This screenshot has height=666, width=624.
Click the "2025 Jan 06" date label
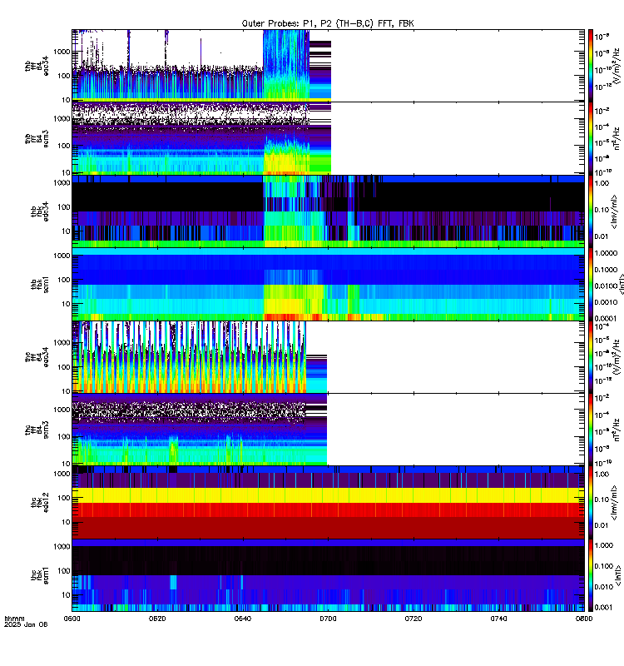26,624
